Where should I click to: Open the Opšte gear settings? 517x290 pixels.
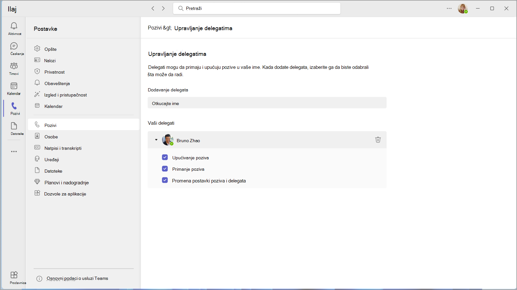tap(37, 49)
